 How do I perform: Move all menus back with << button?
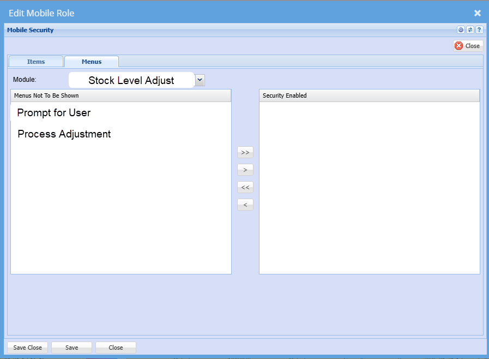(245, 188)
